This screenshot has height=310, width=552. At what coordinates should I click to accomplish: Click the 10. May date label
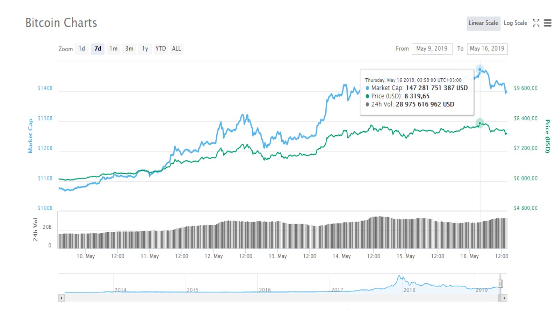(x=86, y=256)
